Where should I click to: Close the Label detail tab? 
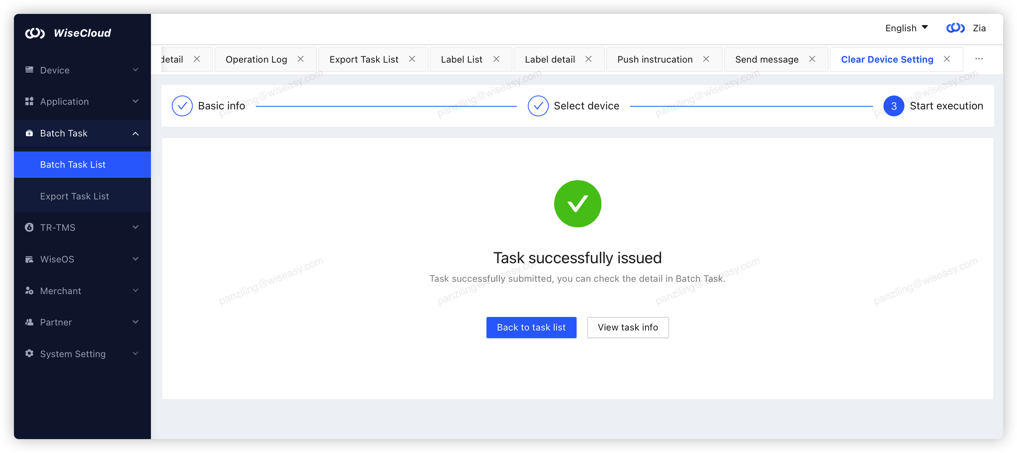588,59
